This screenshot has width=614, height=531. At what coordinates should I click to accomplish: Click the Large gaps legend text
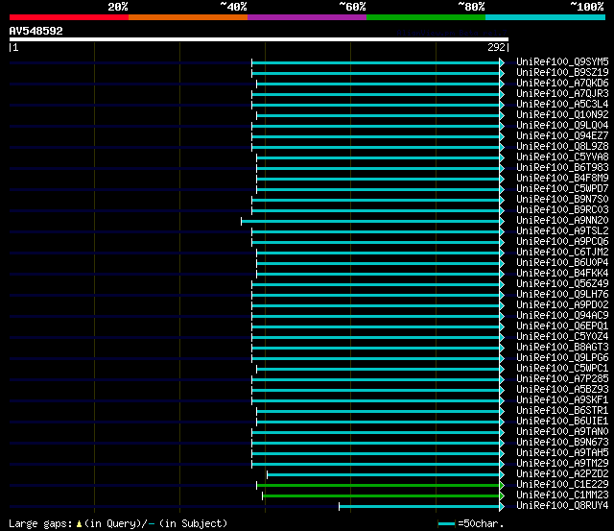click(x=40, y=524)
